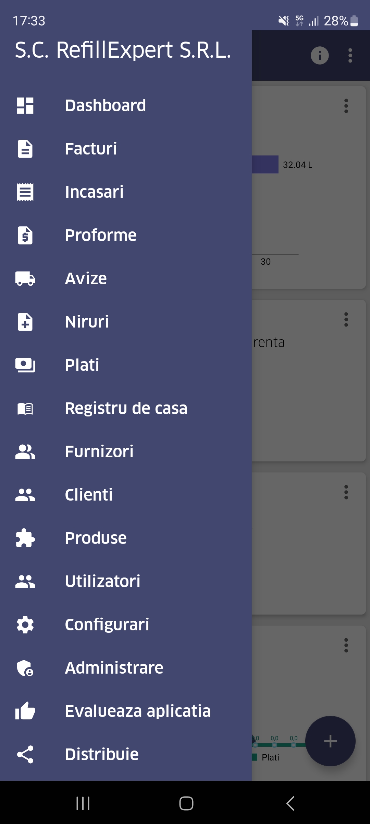Open the top bar overflow menu
This screenshot has width=370, height=824.
350,55
